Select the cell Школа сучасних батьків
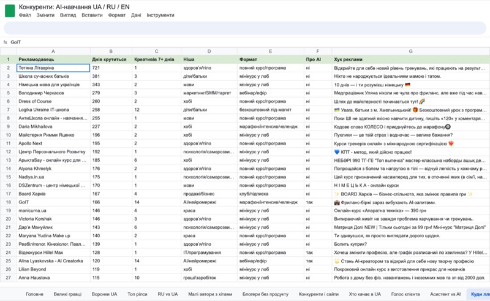This screenshot has width=490, height=301. 53,77
